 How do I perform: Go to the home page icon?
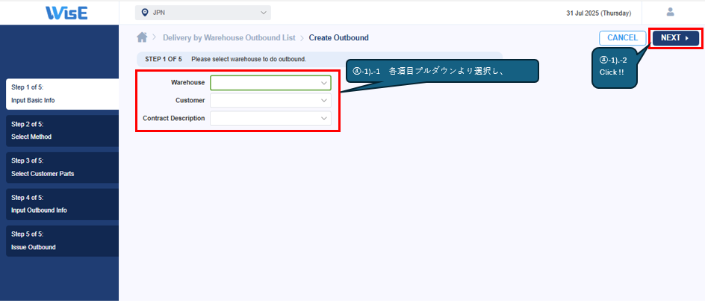coord(141,37)
